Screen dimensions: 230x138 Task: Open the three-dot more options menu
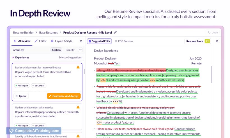click(x=80, y=50)
